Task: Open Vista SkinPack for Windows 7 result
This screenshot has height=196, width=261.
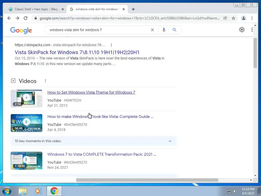Action: 77,52
